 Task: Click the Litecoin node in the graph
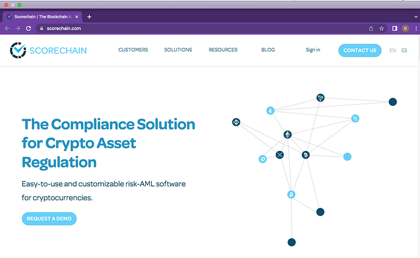[x=270, y=110]
